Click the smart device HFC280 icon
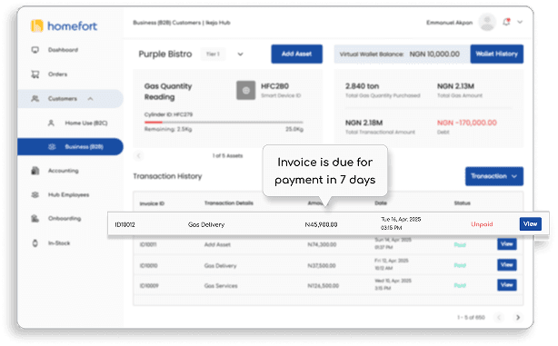 coord(246,90)
